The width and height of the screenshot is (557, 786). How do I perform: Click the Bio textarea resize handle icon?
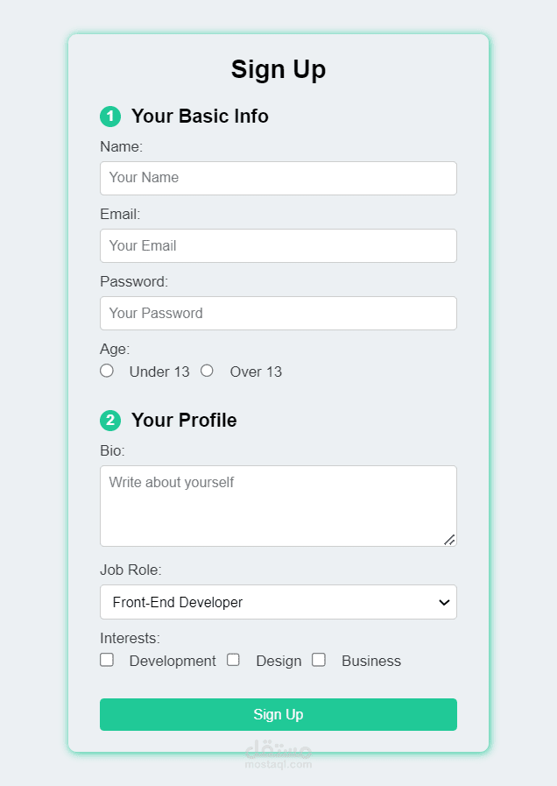(450, 540)
